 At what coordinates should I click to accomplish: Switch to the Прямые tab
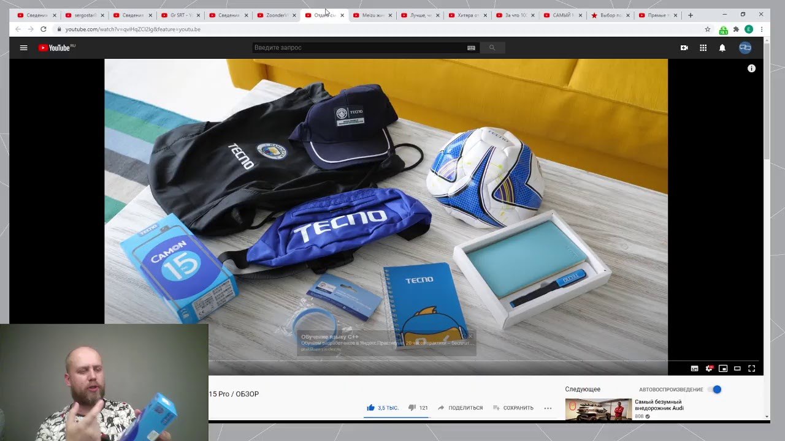tap(658, 15)
